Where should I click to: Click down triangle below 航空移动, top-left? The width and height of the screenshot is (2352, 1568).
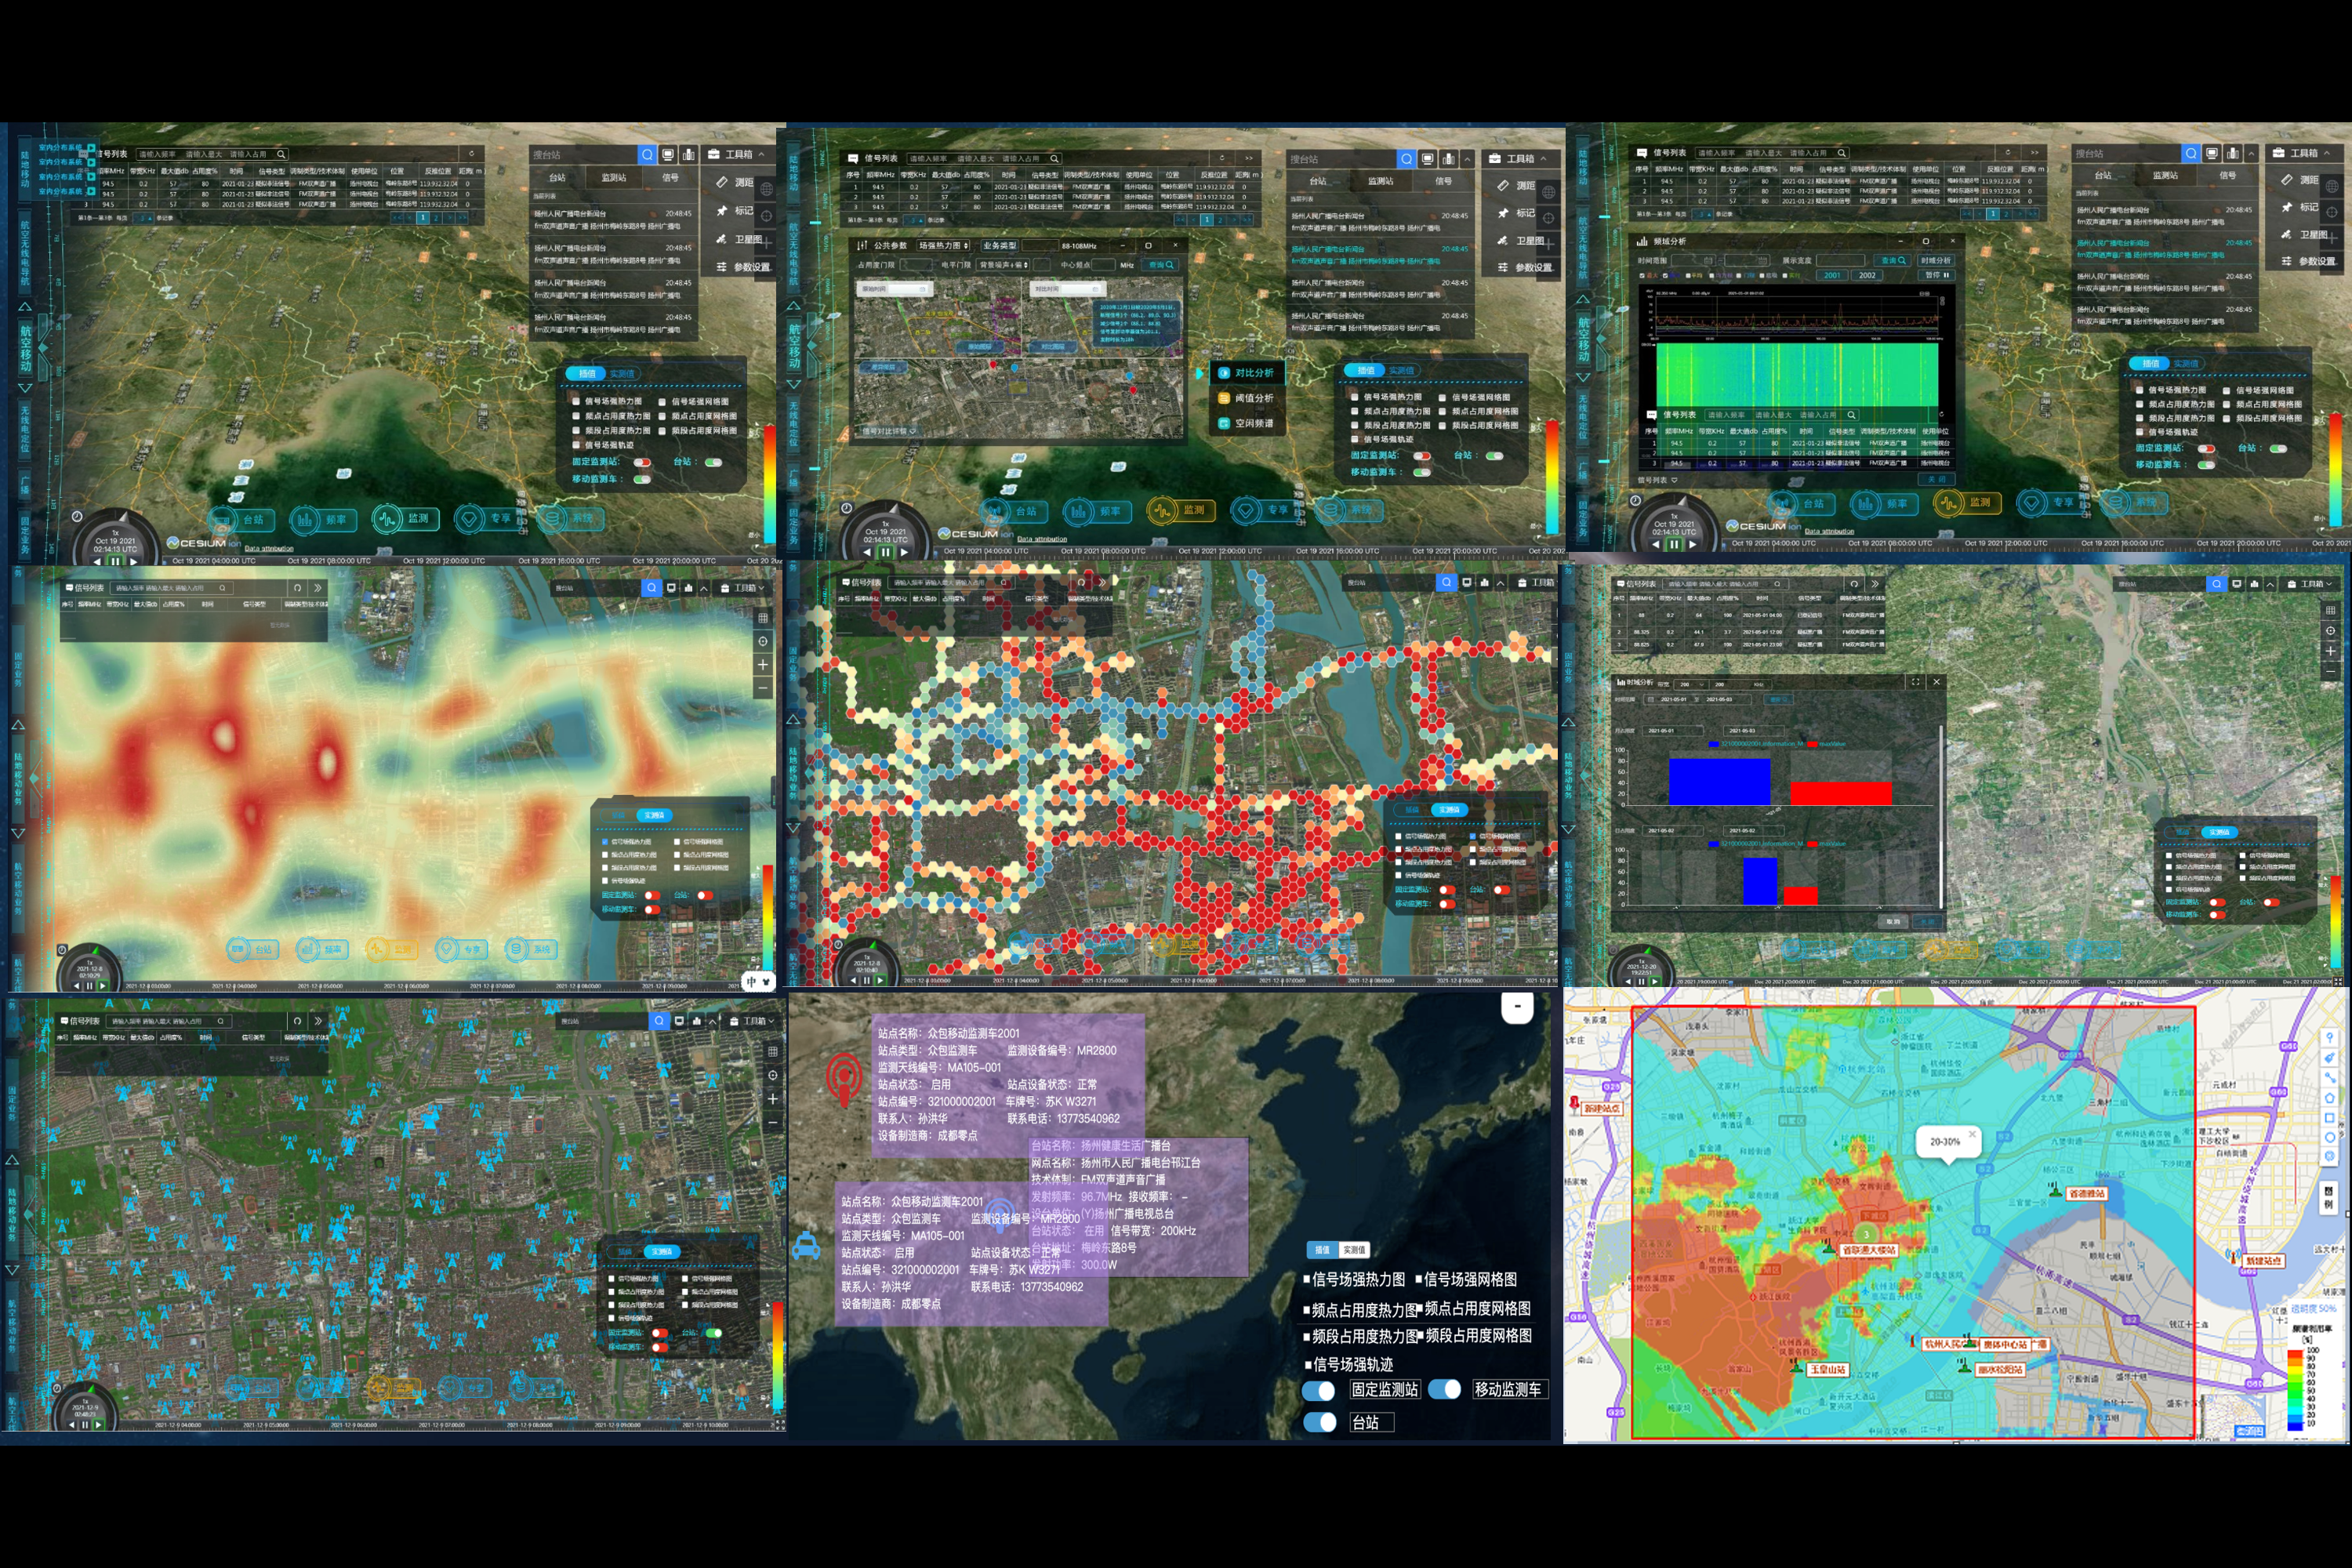point(25,387)
